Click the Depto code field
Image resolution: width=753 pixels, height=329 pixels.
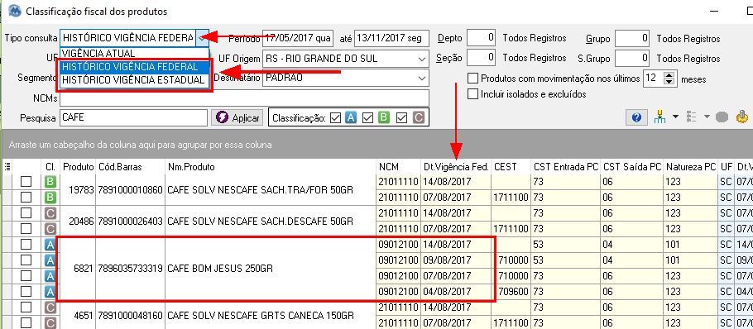click(482, 38)
